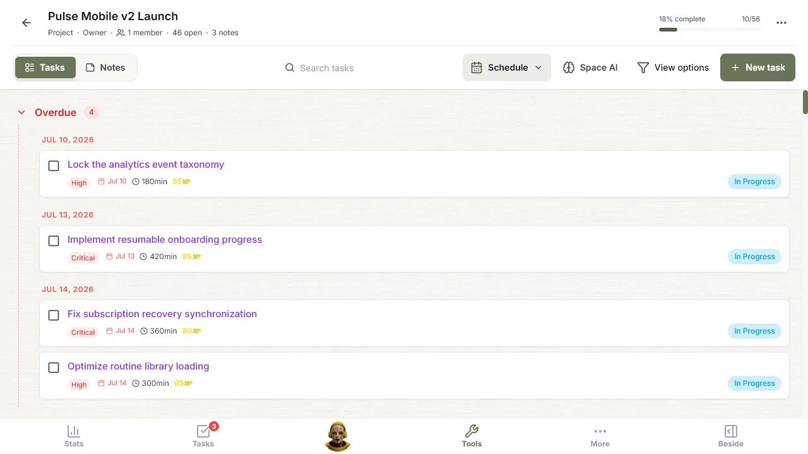This screenshot has width=808, height=454.
Task: Click the clock icon beside 300min
Action: click(x=136, y=383)
